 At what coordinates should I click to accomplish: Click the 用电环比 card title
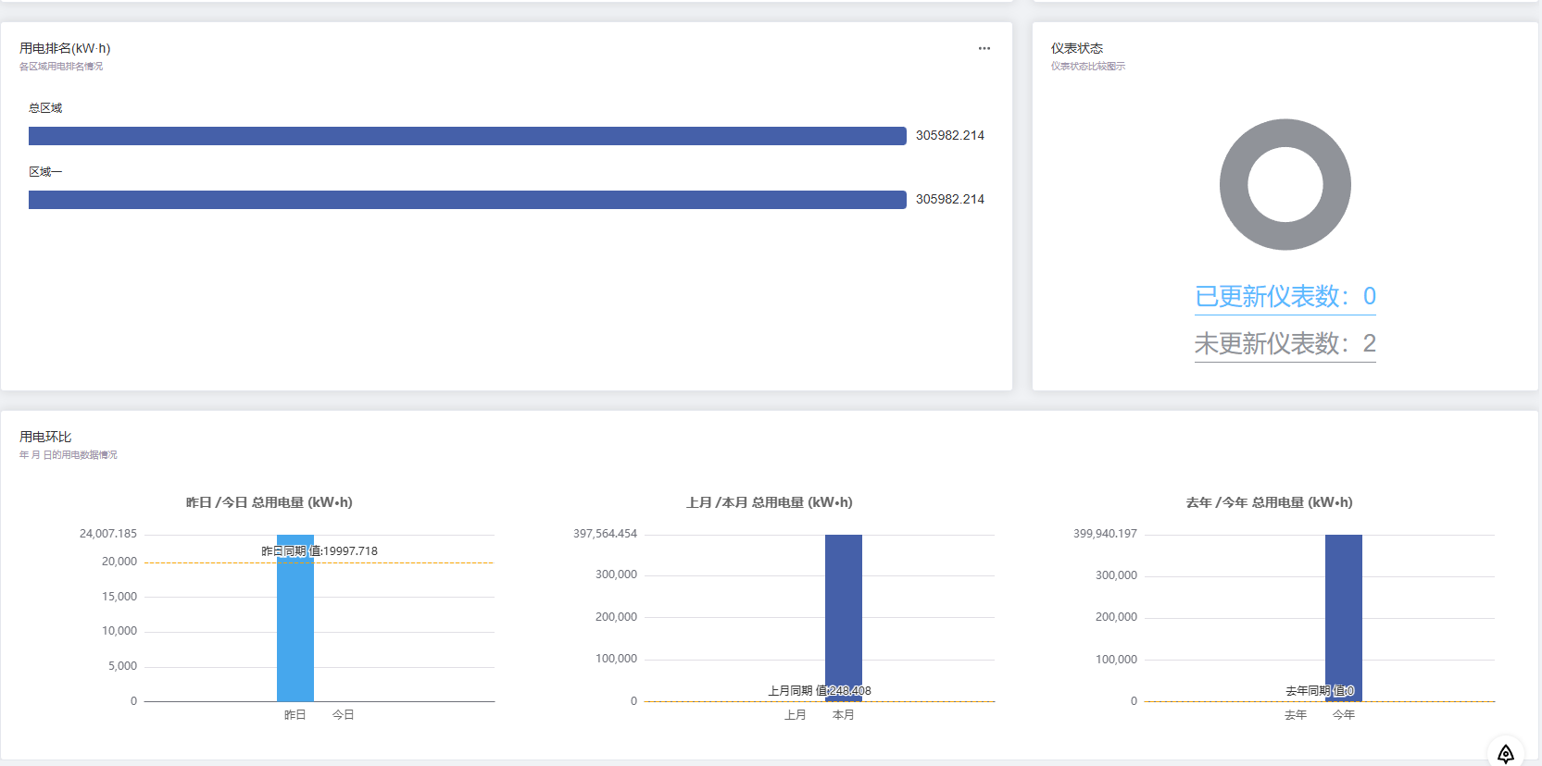click(x=45, y=437)
